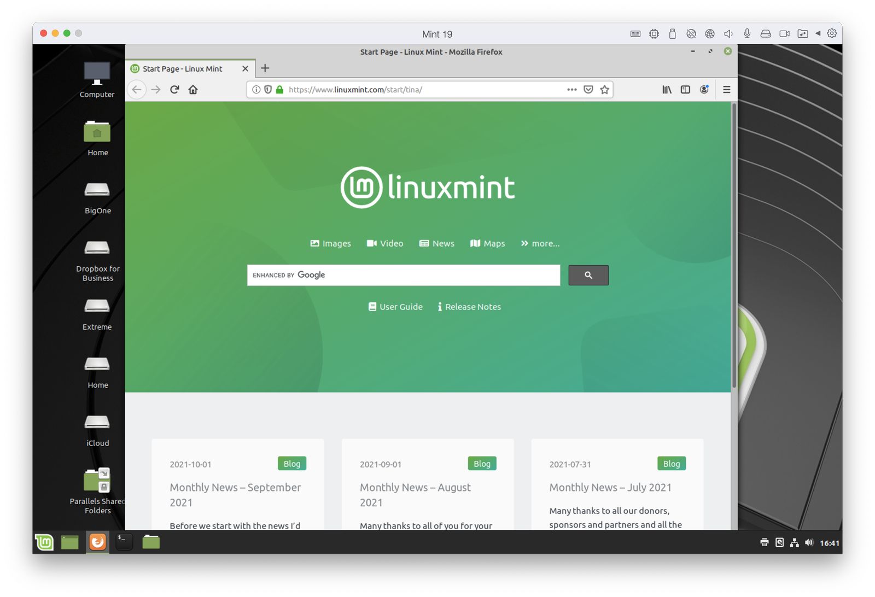Screen dimensions: 875x597
Task: Click Blog tag on 2021-07-31 card
Action: tap(672, 464)
